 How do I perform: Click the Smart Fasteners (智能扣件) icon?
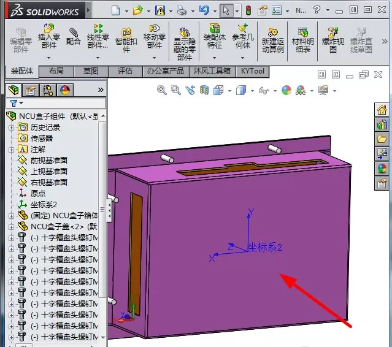click(x=126, y=32)
